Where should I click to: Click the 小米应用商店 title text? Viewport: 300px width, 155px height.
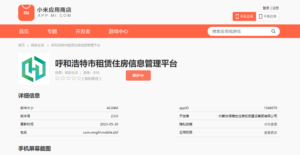pos(54,10)
